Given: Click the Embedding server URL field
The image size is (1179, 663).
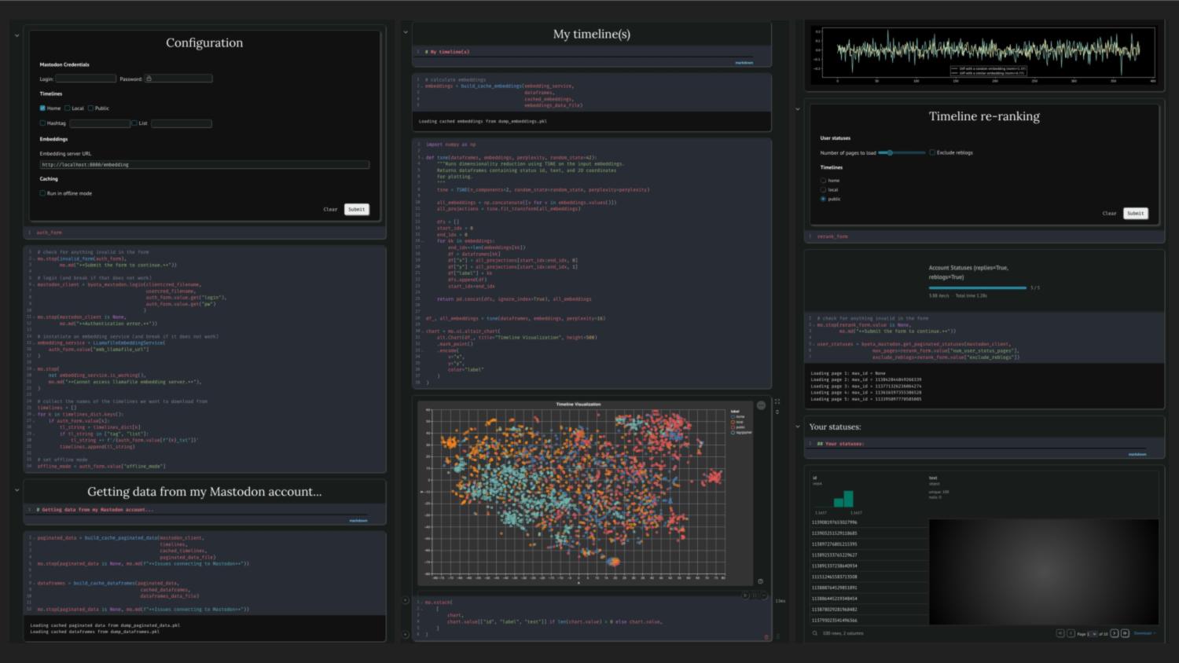Looking at the screenshot, I should pyautogui.click(x=204, y=165).
